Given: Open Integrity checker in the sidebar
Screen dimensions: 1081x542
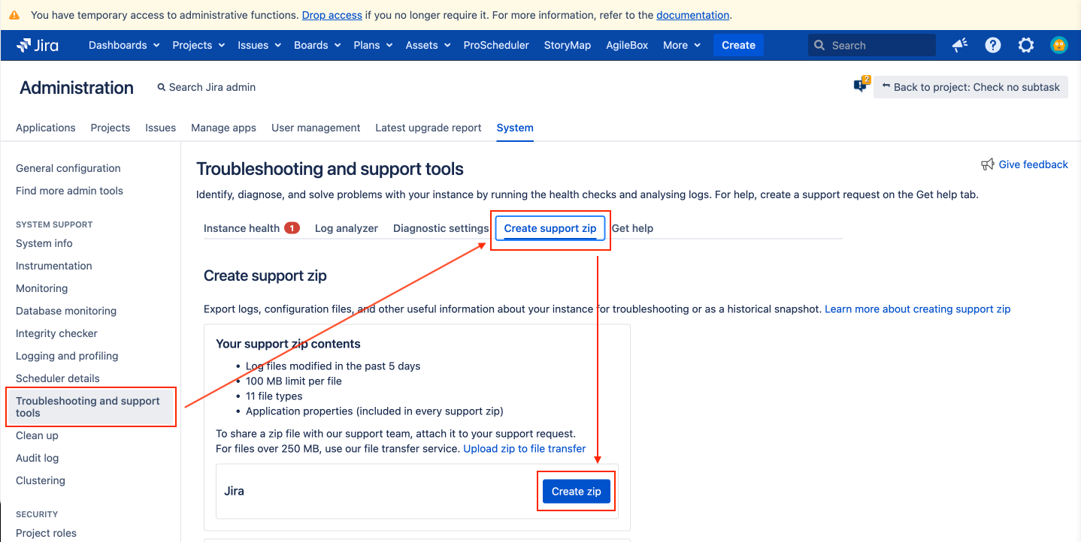Looking at the screenshot, I should (56, 333).
